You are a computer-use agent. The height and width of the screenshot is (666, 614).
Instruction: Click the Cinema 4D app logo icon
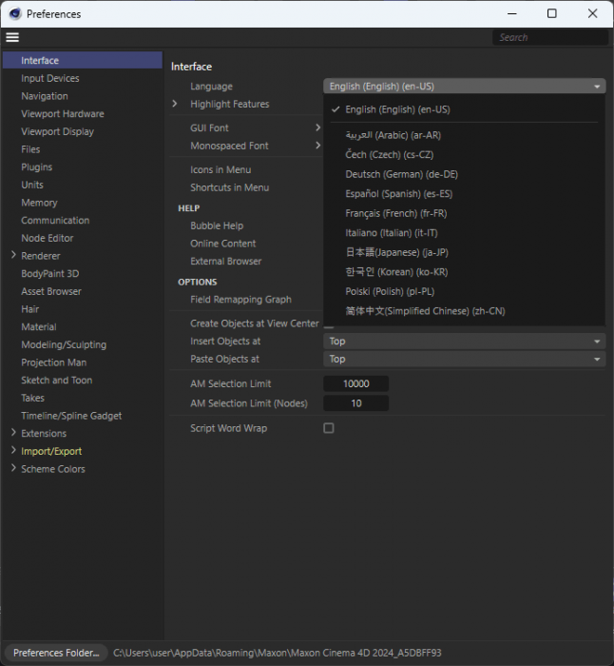[x=15, y=13]
